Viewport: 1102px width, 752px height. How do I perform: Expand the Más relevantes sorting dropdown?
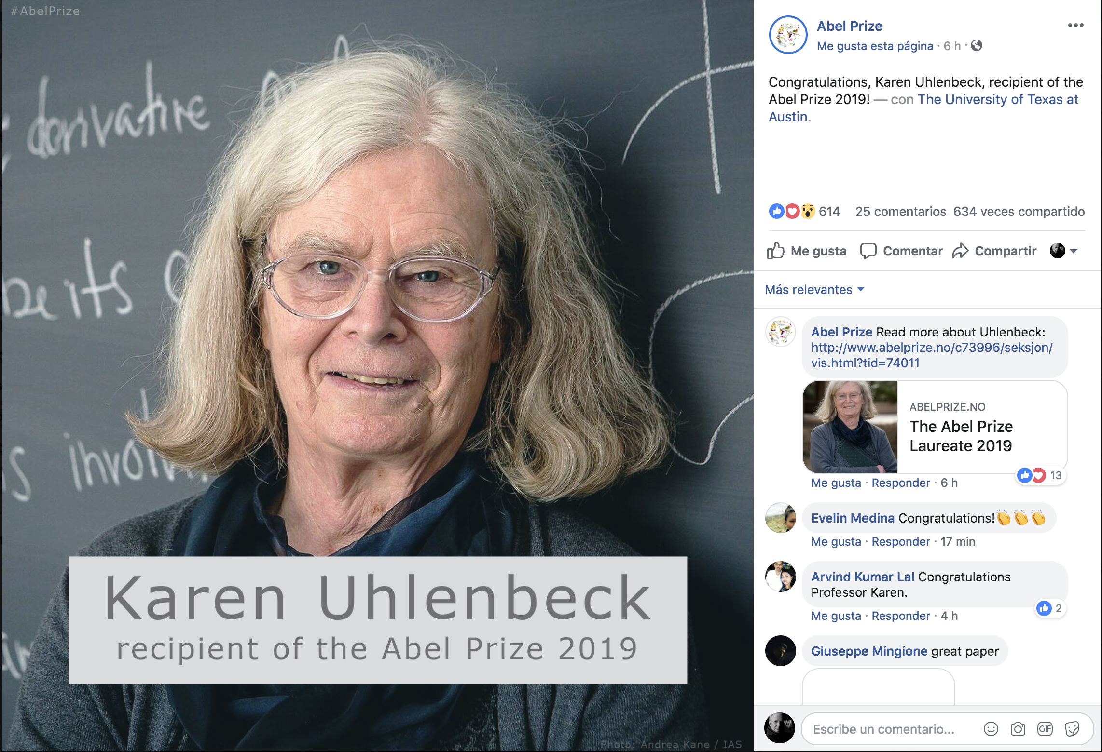814,289
